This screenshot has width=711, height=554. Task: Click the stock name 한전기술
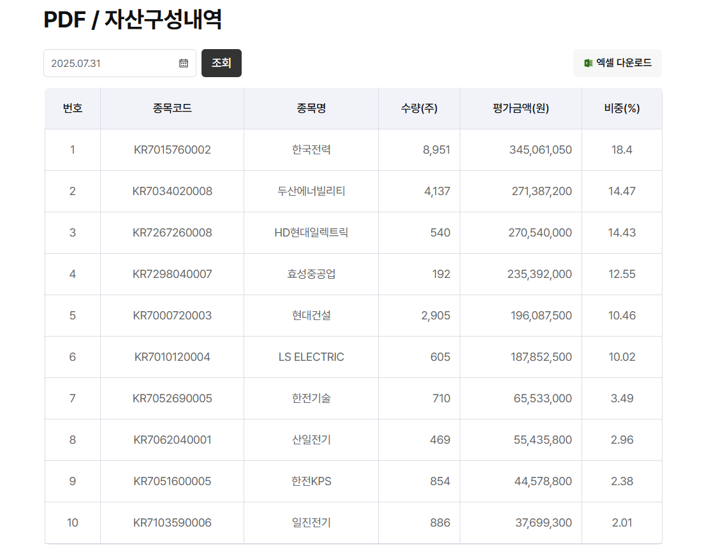(x=311, y=398)
